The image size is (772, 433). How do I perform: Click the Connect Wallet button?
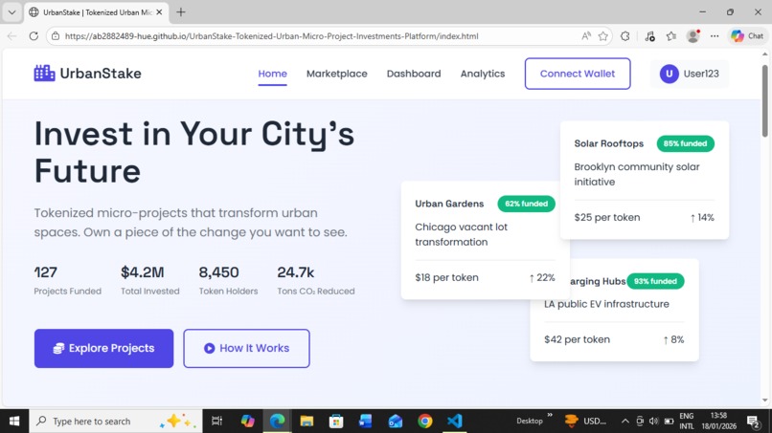click(578, 74)
